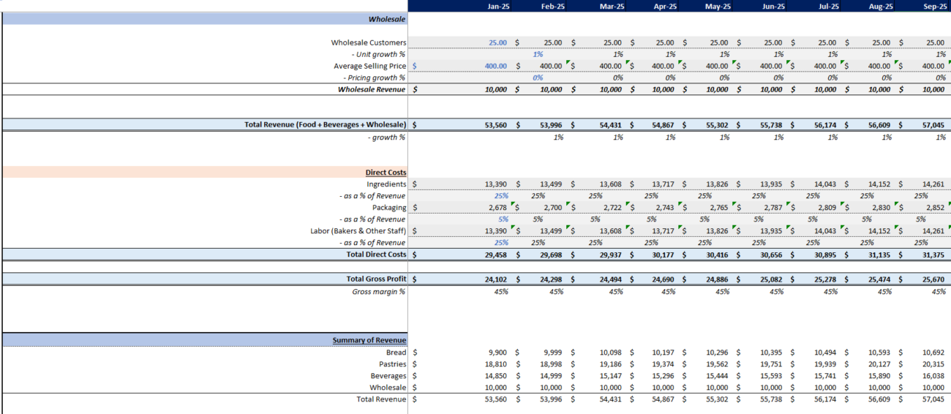Select Bread revenue value 10,494
The image size is (951, 414).
[x=827, y=353]
